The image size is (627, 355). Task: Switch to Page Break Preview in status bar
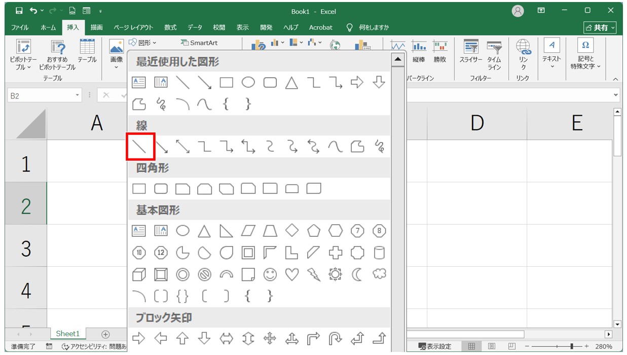tap(511, 346)
